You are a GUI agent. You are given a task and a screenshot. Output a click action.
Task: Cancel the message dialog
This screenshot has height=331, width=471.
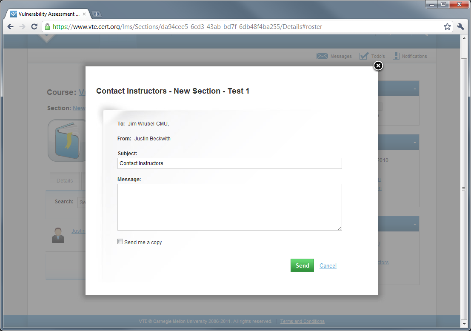(328, 266)
